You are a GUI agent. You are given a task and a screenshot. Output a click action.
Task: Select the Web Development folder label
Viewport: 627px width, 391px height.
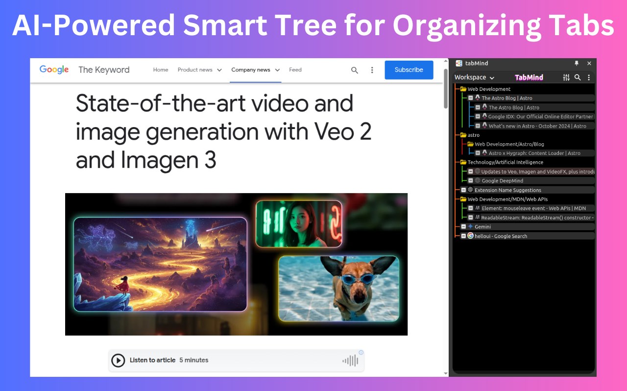coord(489,89)
